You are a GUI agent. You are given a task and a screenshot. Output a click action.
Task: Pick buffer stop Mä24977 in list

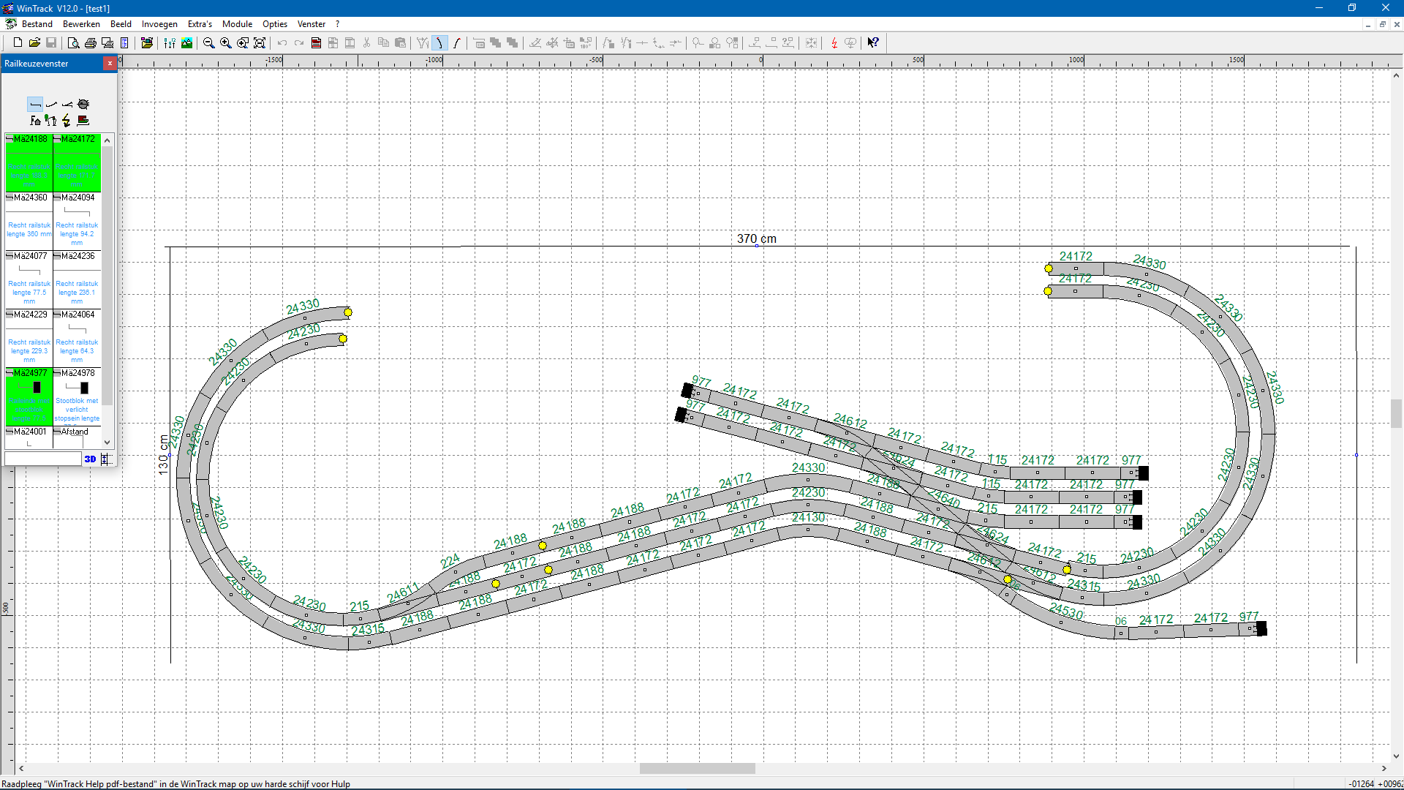pos(29,396)
